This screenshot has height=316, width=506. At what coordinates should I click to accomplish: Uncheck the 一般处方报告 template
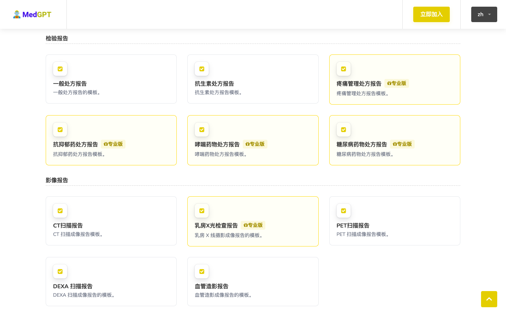pos(60,69)
